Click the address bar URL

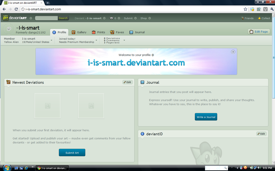click(x=43, y=9)
